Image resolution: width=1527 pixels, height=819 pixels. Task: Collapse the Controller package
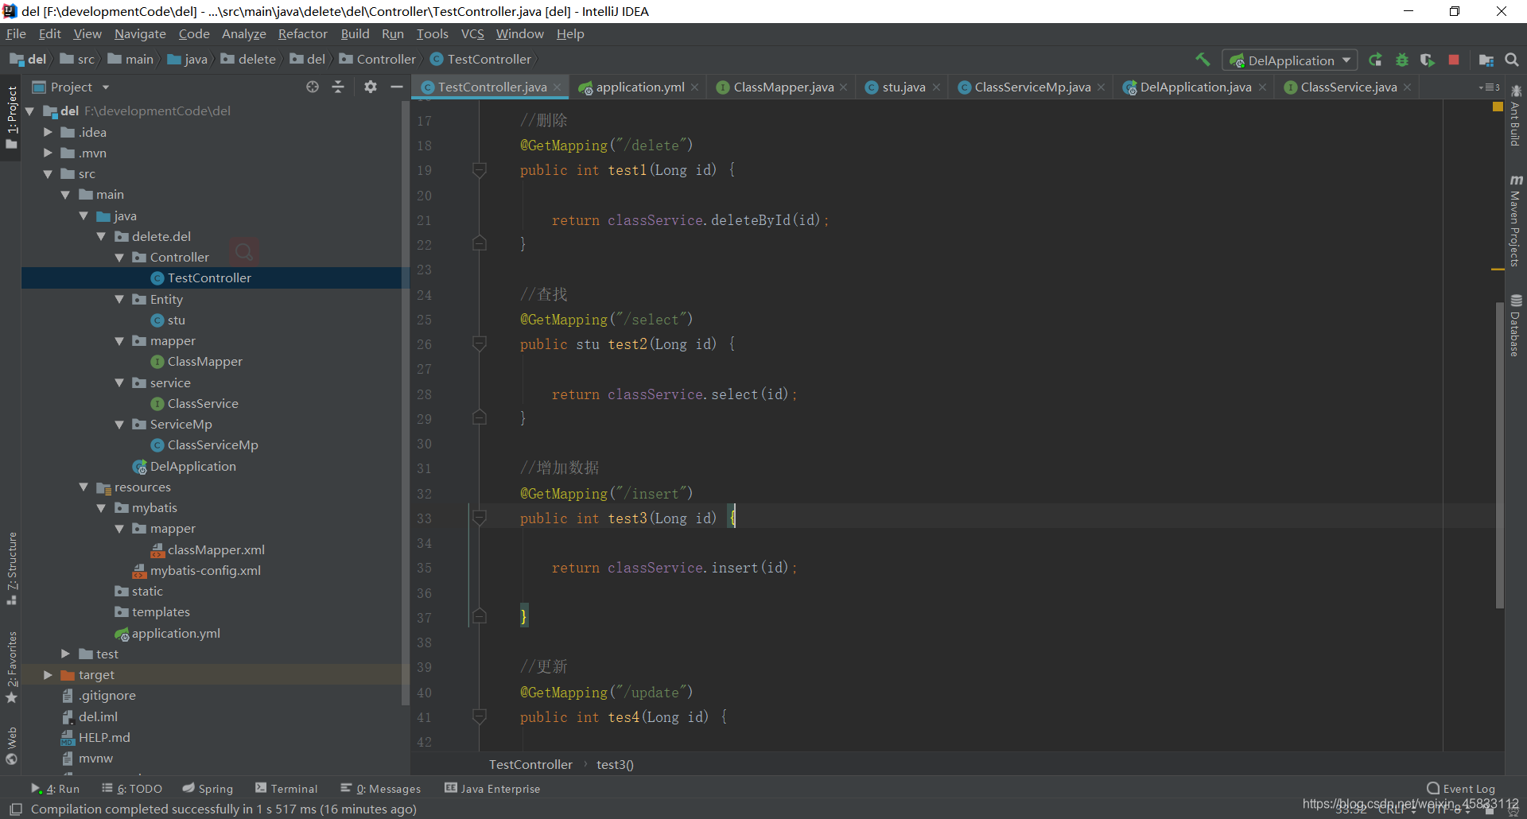(x=119, y=258)
